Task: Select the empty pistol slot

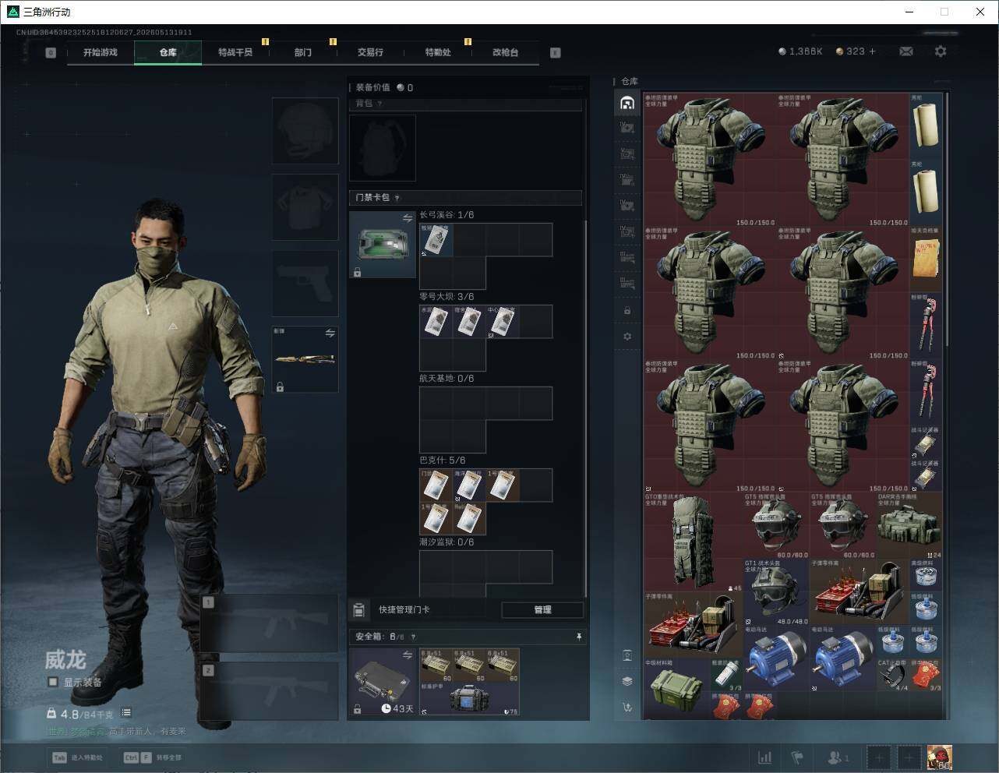Action: (x=305, y=283)
